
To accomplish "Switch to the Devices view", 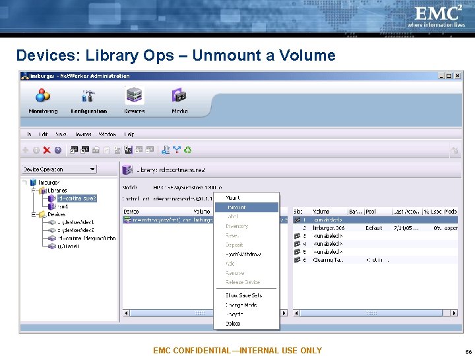I will tap(134, 101).
